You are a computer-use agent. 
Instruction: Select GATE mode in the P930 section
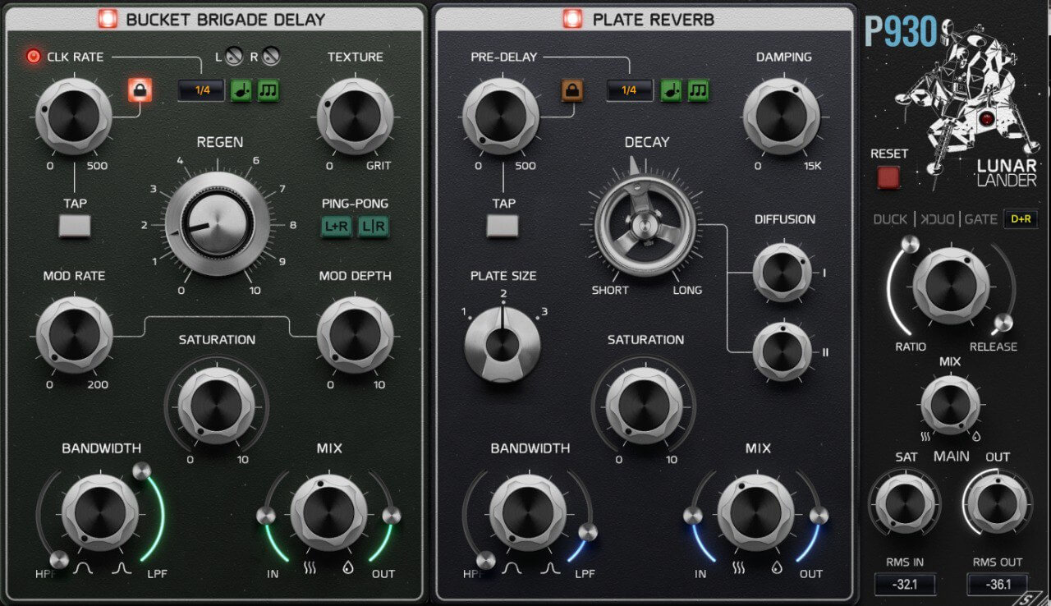(x=981, y=218)
